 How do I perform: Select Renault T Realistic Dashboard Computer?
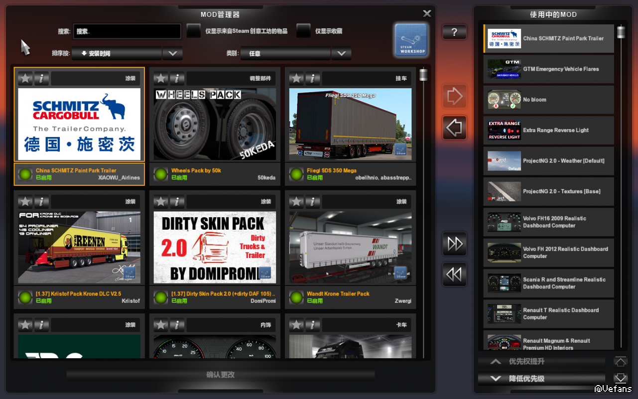click(x=549, y=314)
